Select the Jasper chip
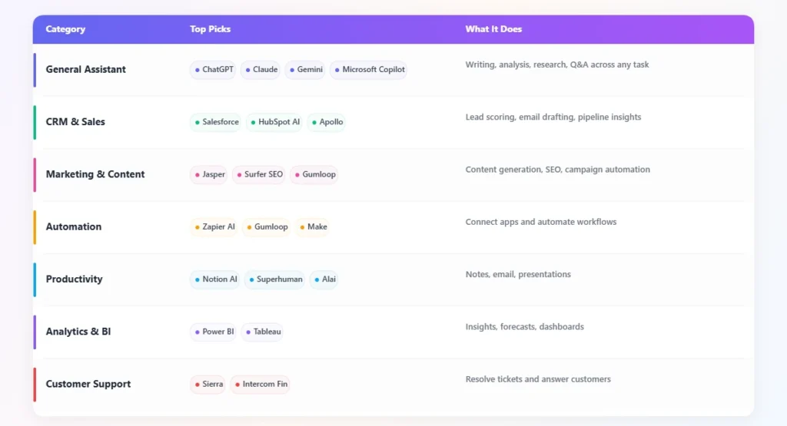Image resolution: width=787 pixels, height=426 pixels. (x=209, y=174)
